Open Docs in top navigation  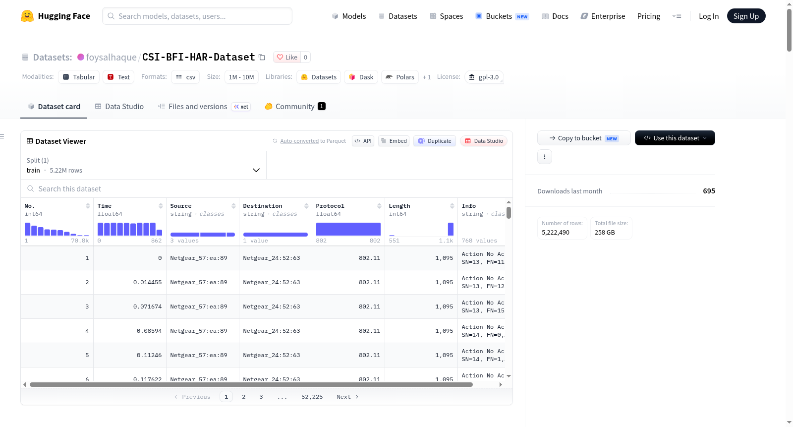click(x=555, y=16)
